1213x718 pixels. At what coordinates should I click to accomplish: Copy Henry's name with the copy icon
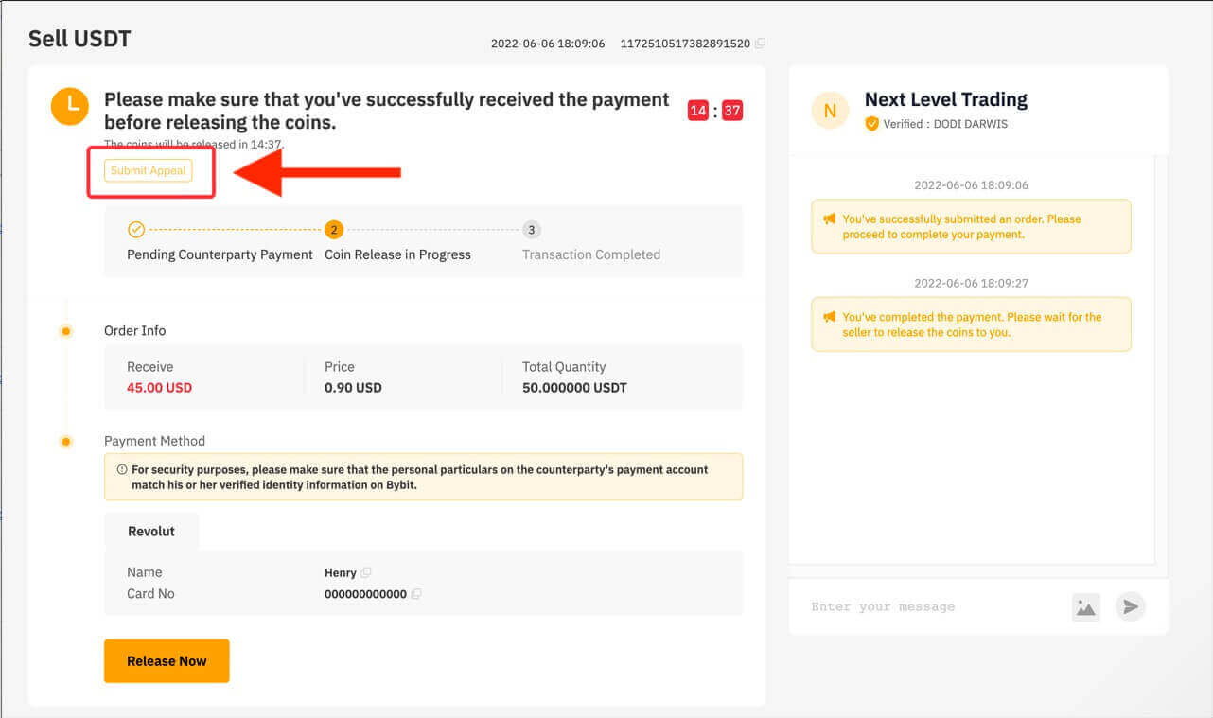(366, 572)
